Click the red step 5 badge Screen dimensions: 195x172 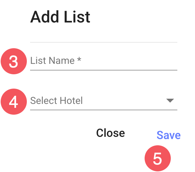point(158,158)
